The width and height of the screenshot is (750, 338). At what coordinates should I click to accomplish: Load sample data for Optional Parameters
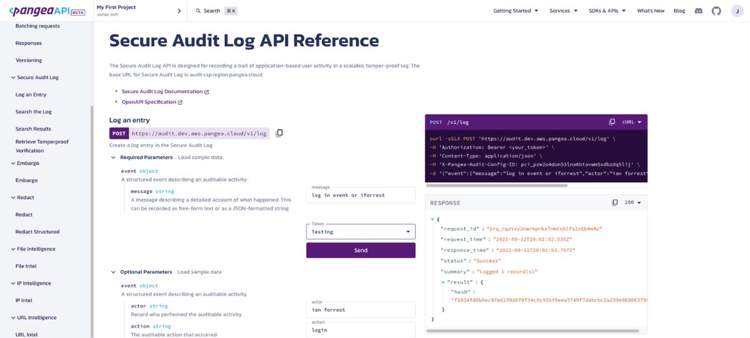(199, 272)
